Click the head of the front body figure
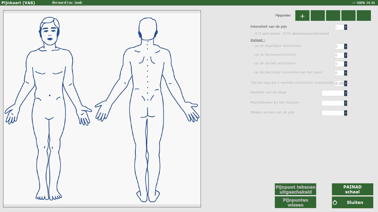This screenshot has width=378, height=212. pyautogui.click(x=50, y=30)
